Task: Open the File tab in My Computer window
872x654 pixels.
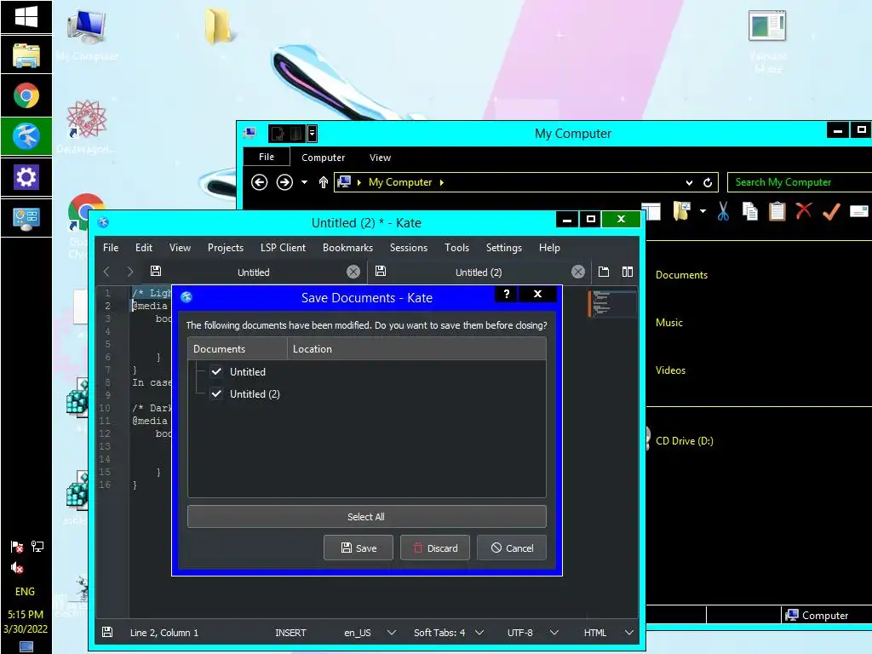Action: point(267,157)
